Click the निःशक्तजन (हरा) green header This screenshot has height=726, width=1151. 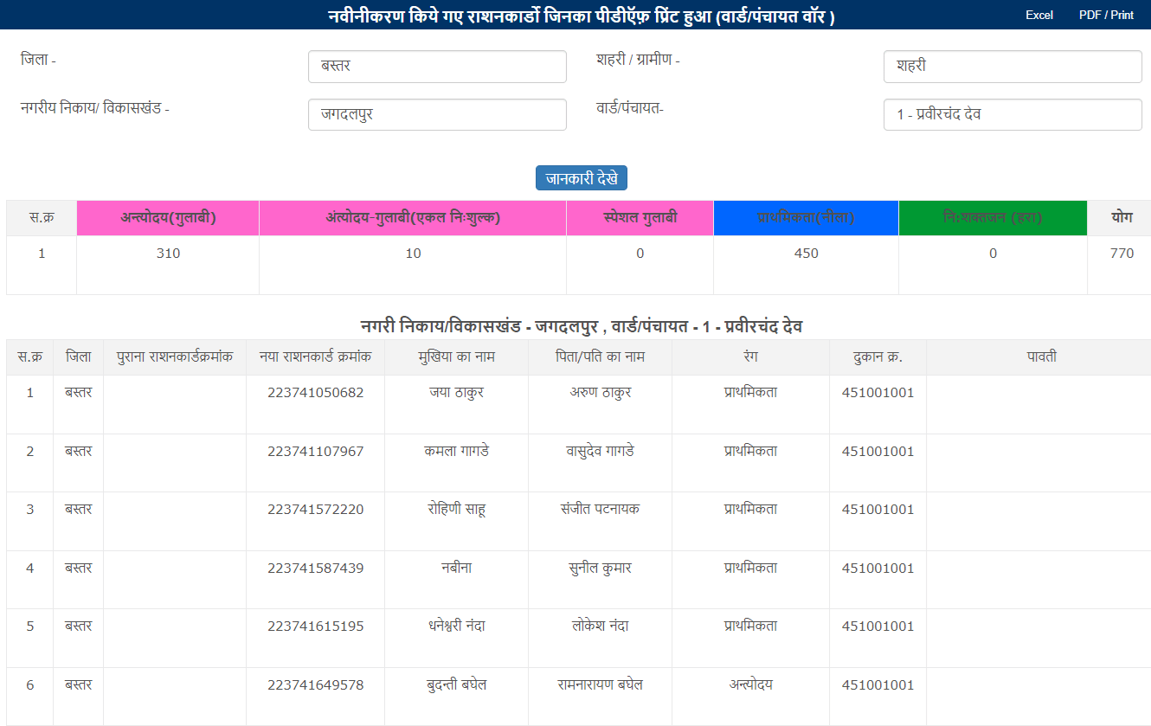[993, 218]
